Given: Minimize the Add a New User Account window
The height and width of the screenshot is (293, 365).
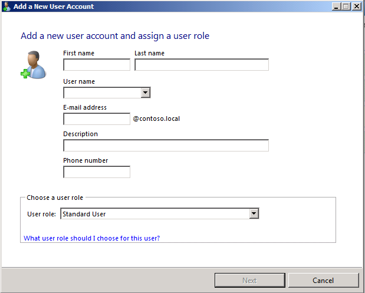Looking at the screenshot, I should click(x=336, y=6).
